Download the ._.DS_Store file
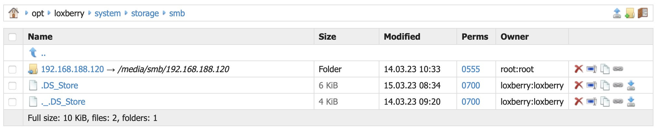Viewport: 658px width, 132px height. (x=631, y=101)
